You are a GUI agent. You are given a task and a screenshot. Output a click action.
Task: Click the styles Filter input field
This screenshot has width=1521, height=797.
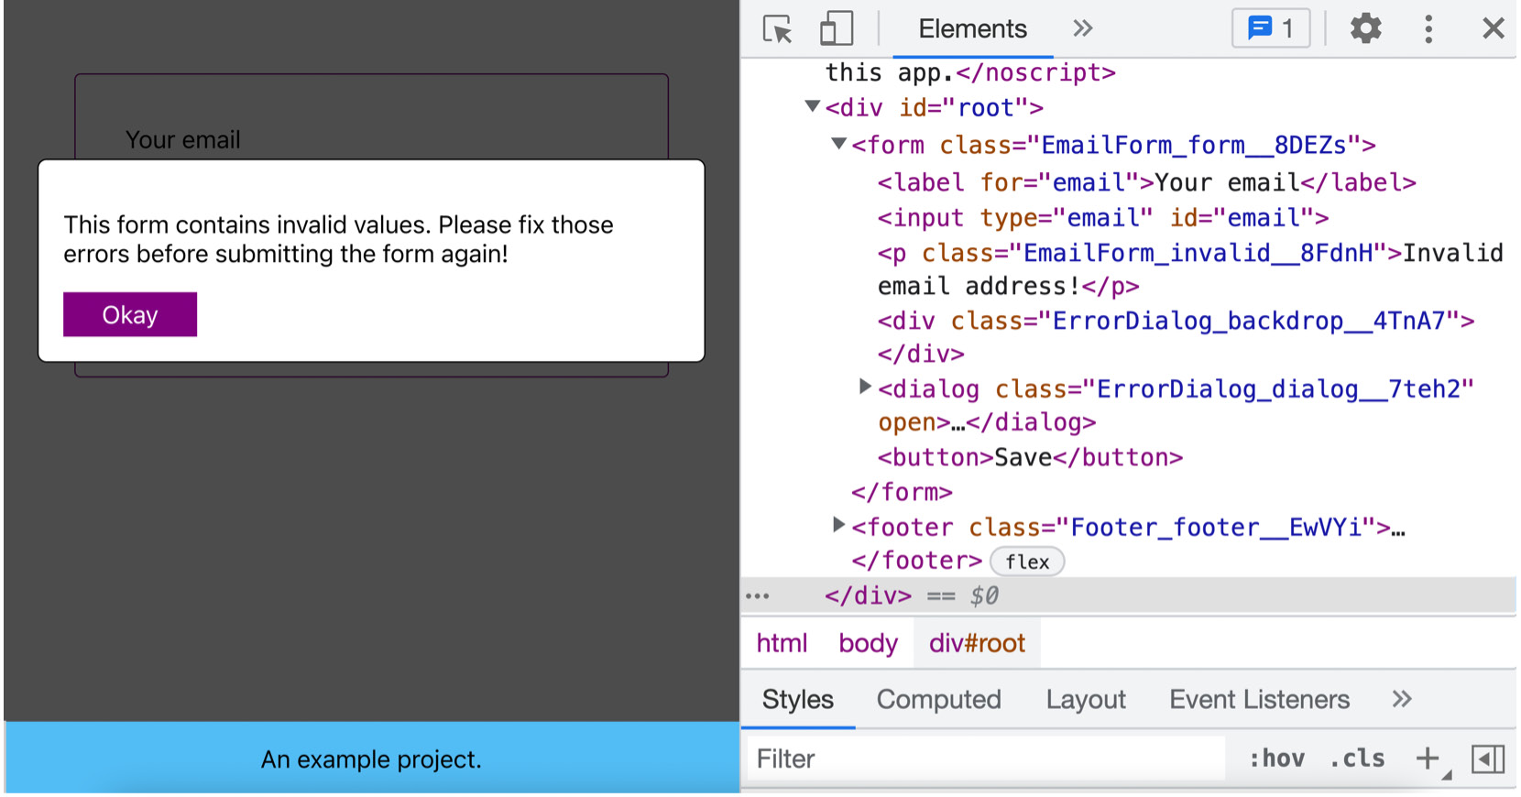pos(985,759)
